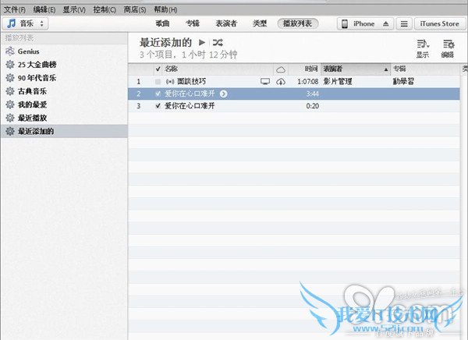The width and height of the screenshot is (468, 340).
Task: Uncheck the 0:20 爱你在心口难开 track
Action: click(158, 106)
